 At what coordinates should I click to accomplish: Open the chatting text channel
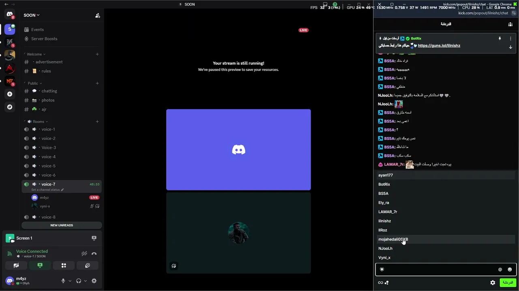coord(62,91)
